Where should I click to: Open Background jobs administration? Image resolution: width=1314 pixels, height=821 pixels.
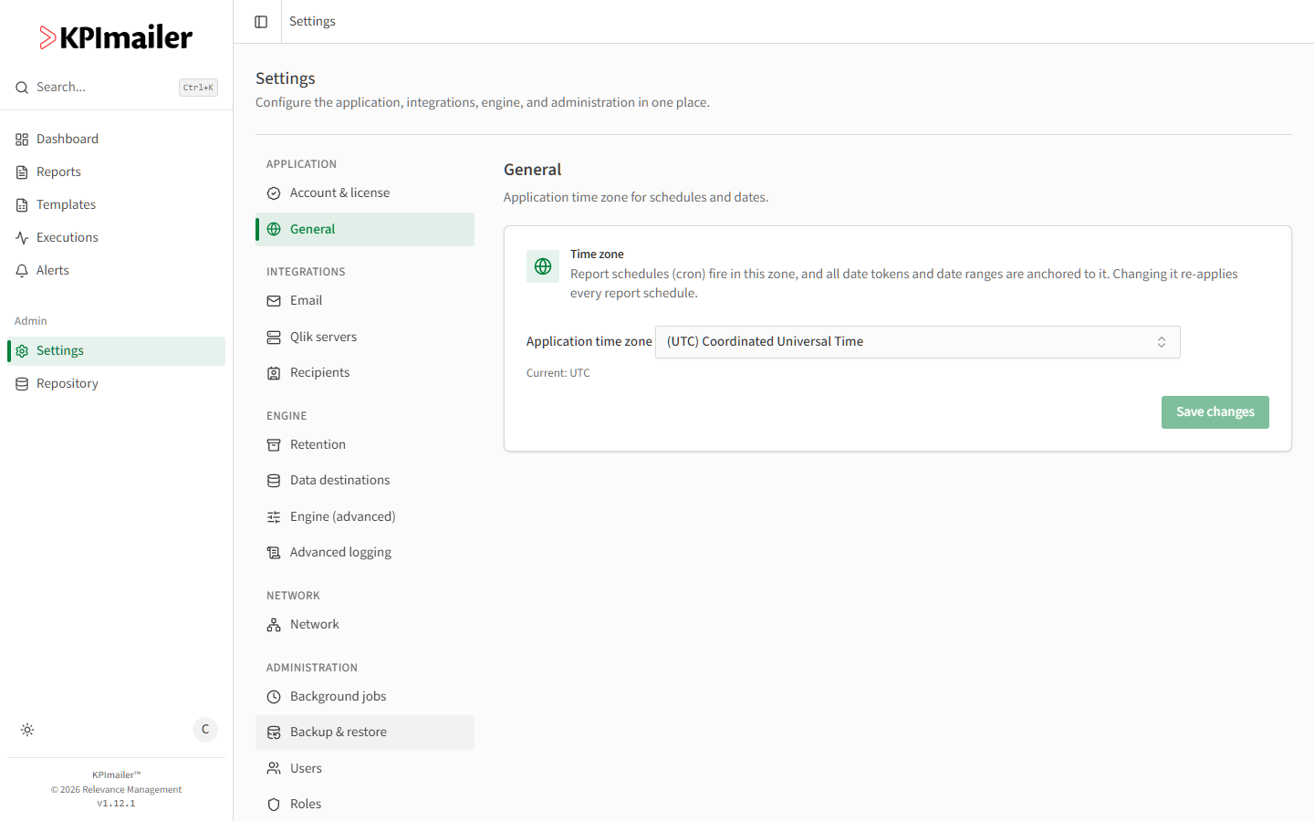point(365,697)
